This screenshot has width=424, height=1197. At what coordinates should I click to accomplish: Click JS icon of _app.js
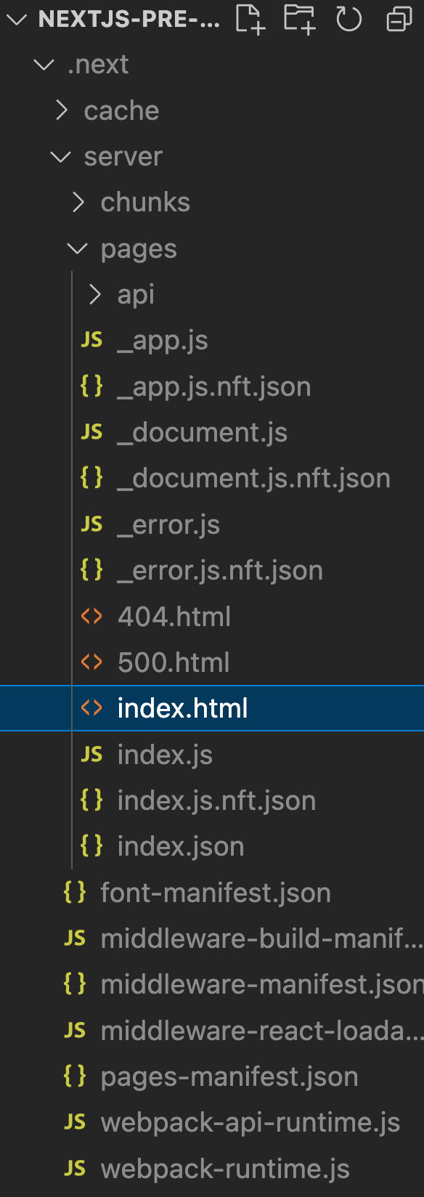[91, 340]
